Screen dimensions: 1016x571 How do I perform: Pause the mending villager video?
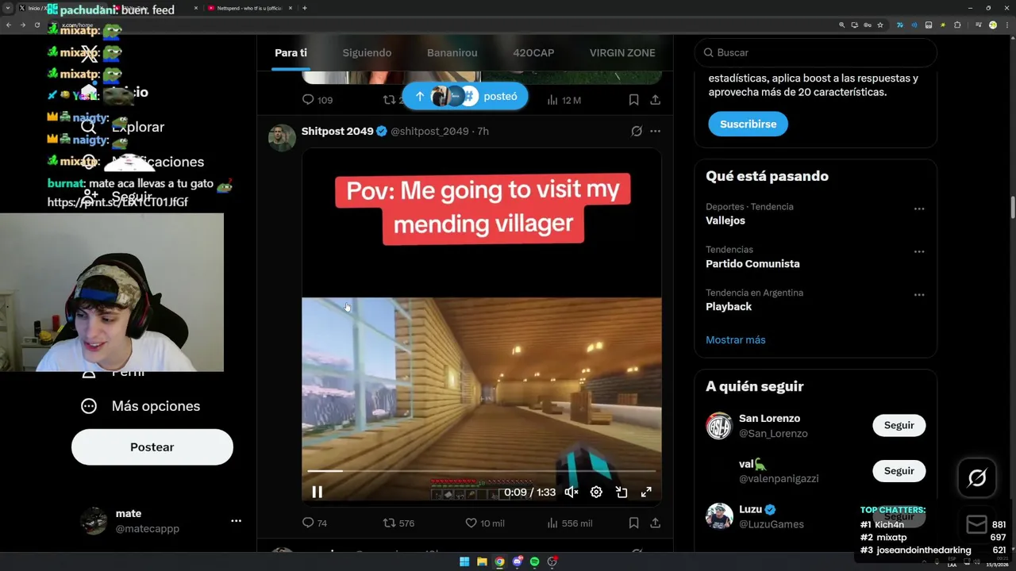[317, 492]
